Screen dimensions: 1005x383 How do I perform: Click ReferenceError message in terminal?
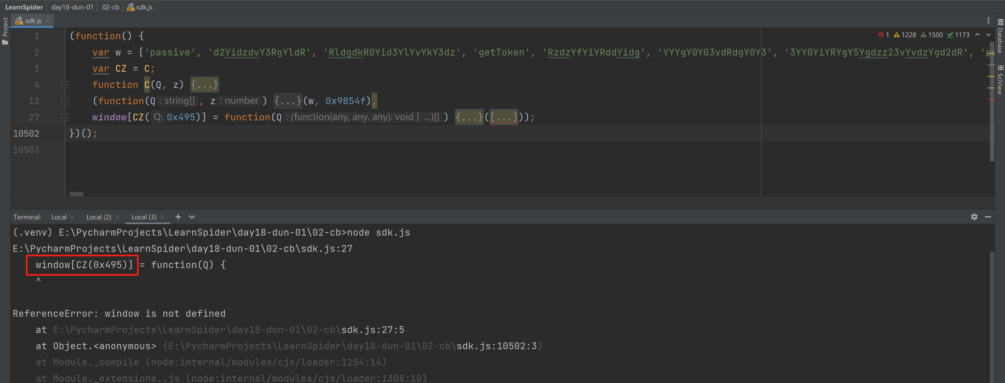119,314
